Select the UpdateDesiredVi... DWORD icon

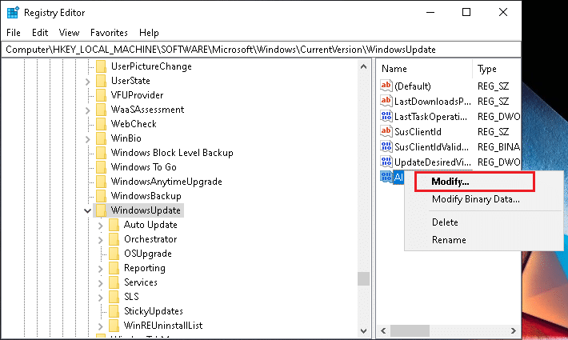[386, 162]
